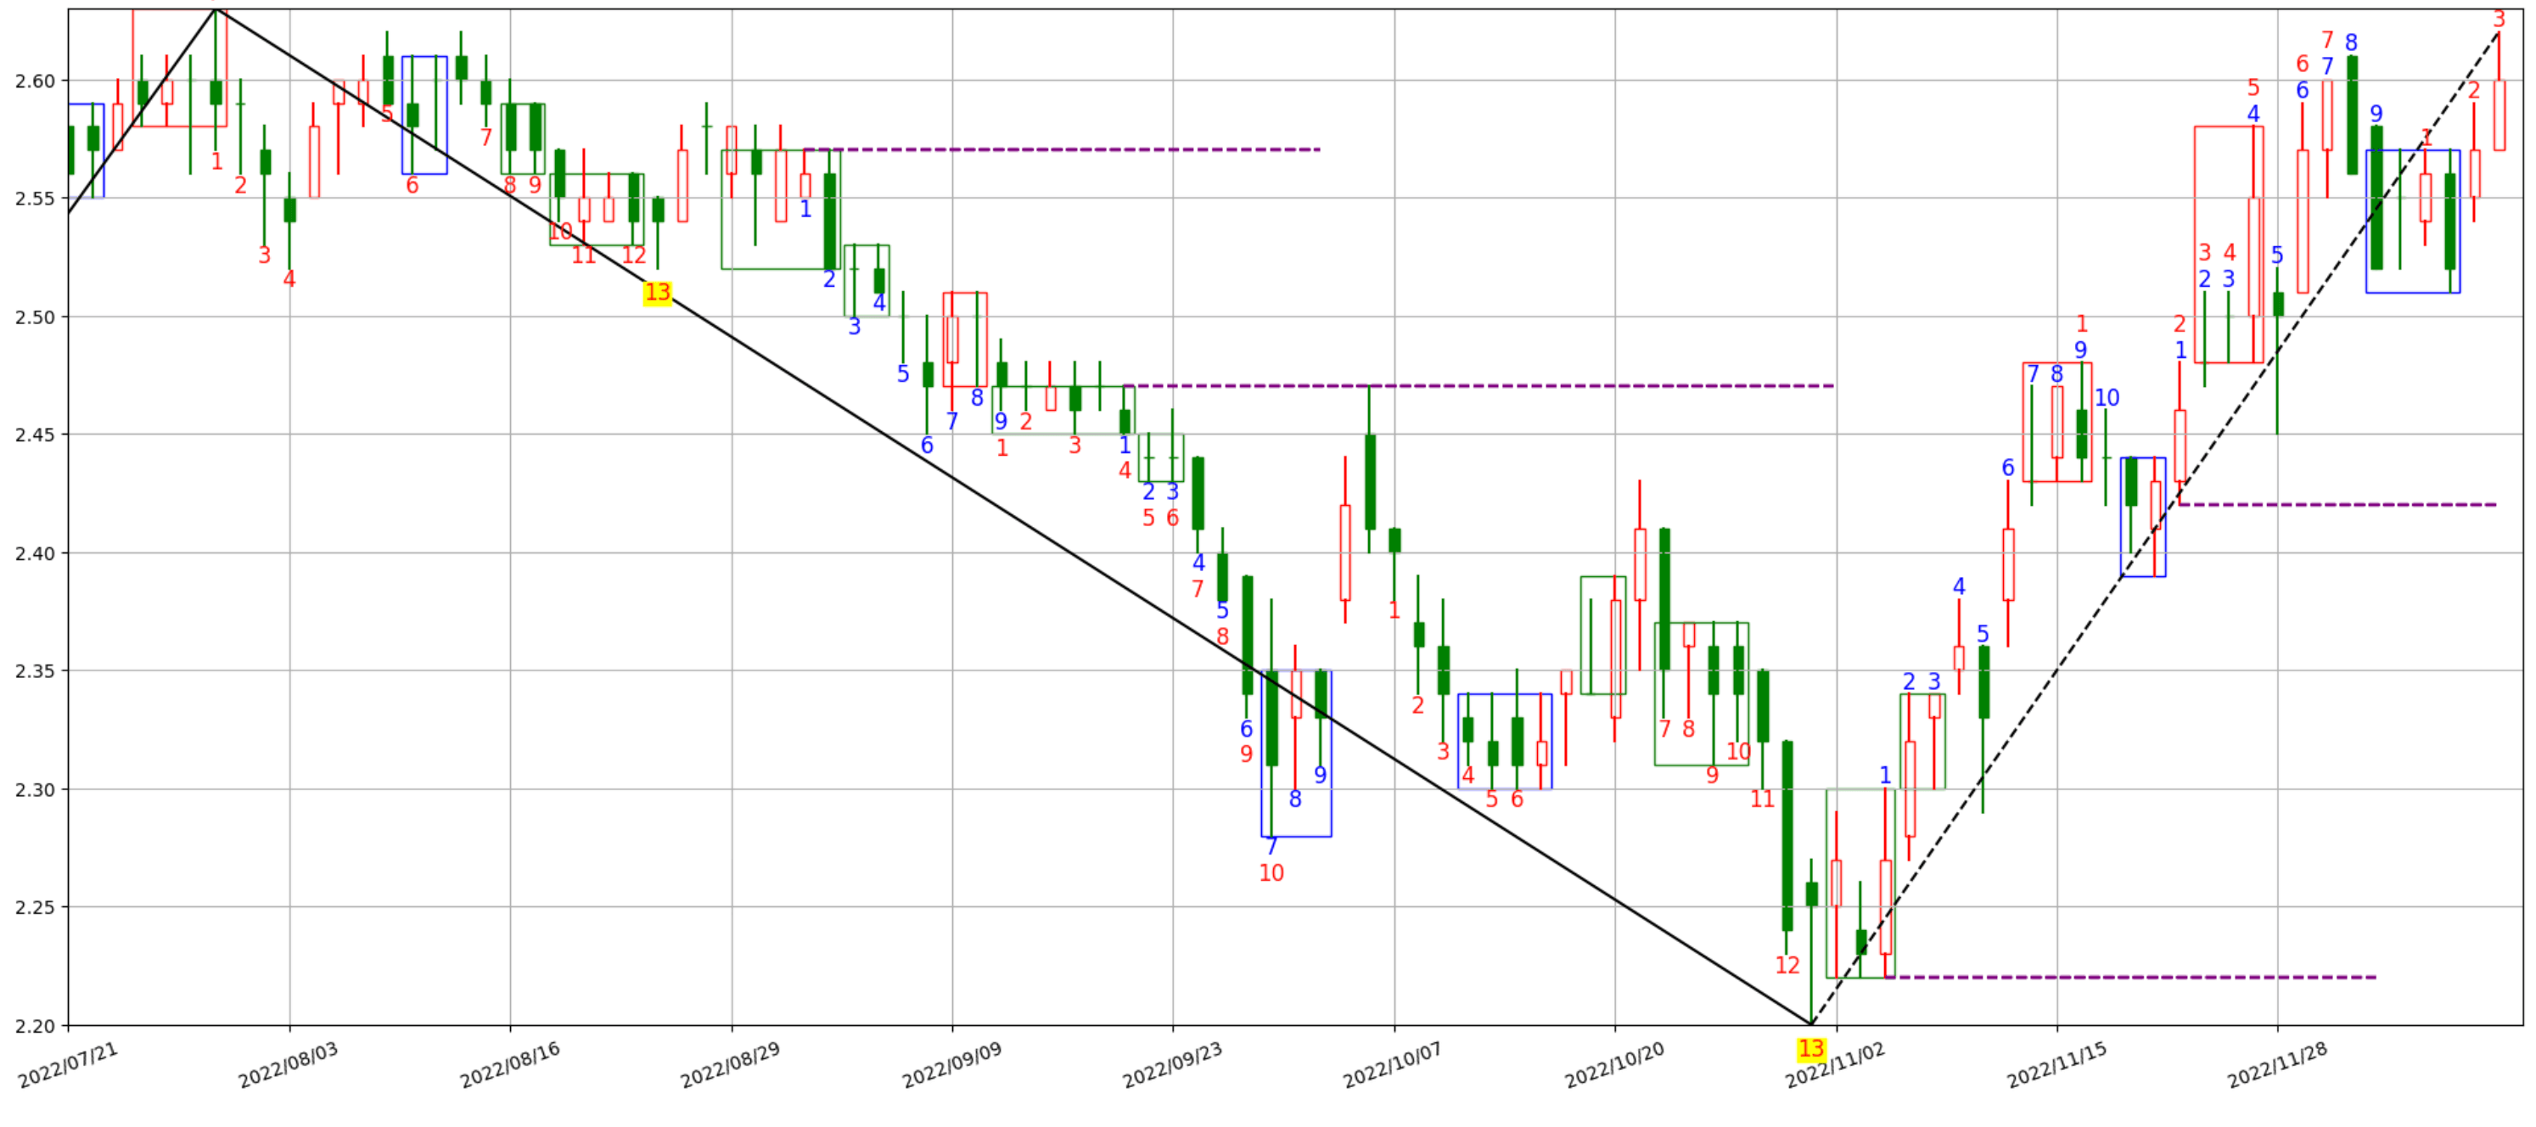This screenshot has height=1127, width=2536.
Task: Click the 2022/09/09 date label
Action: coord(952,1065)
